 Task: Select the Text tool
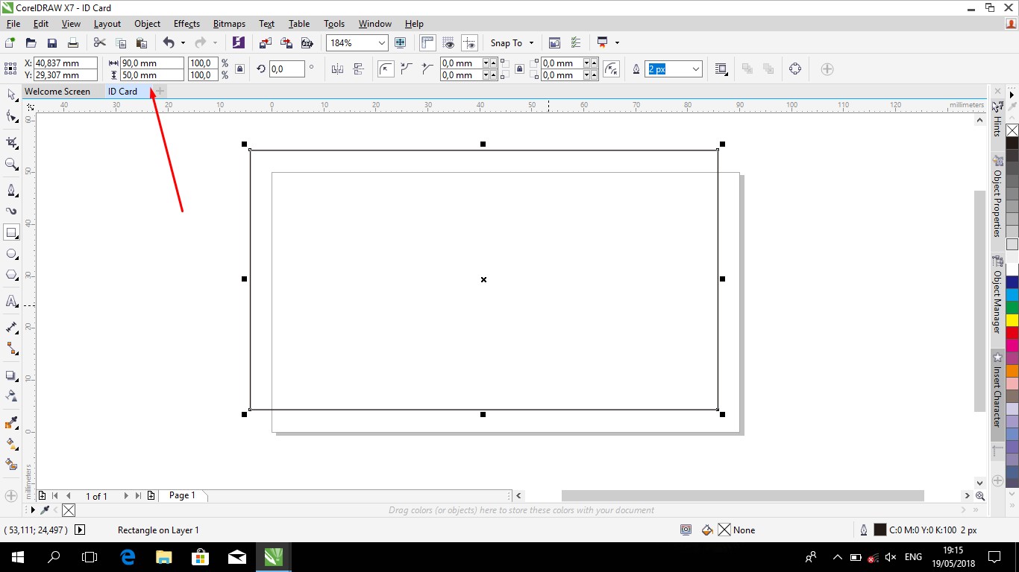click(x=11, y=301)
